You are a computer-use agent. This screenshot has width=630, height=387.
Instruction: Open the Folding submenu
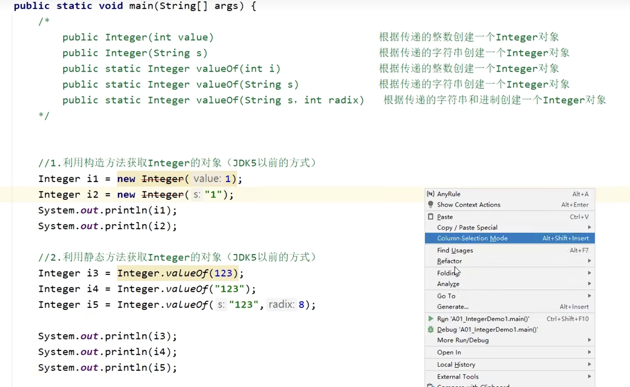[447, 273]
